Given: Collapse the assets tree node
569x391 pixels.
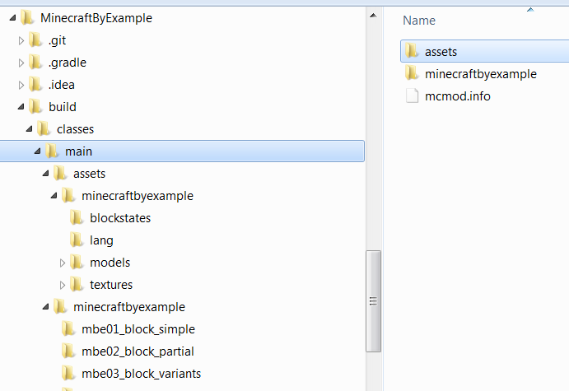Looking at the screenshot, I should click(46, 174).
